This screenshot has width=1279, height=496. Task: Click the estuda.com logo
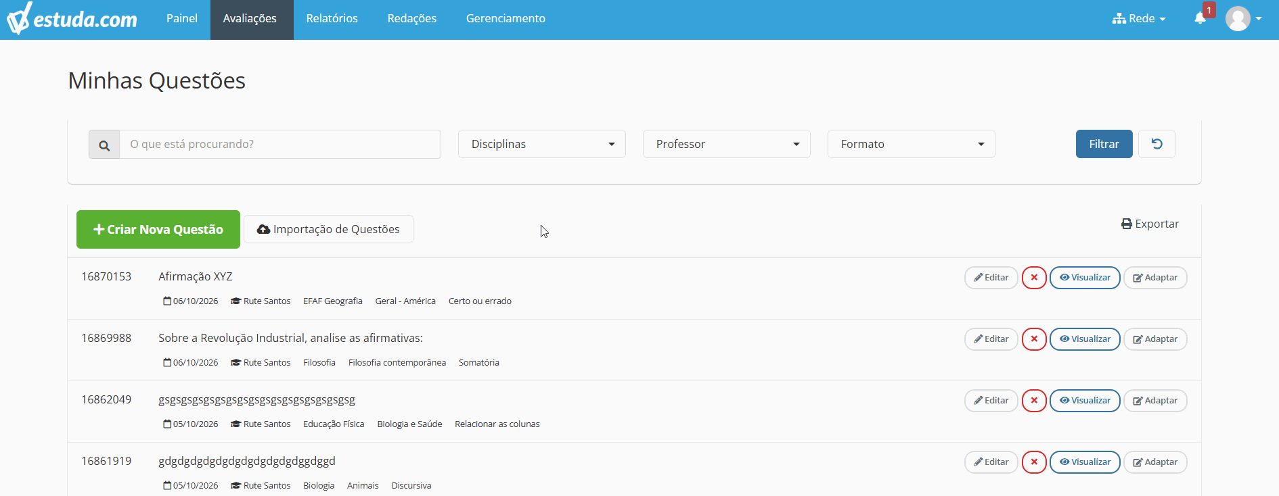pyautogui.click(x=72, y=19)
